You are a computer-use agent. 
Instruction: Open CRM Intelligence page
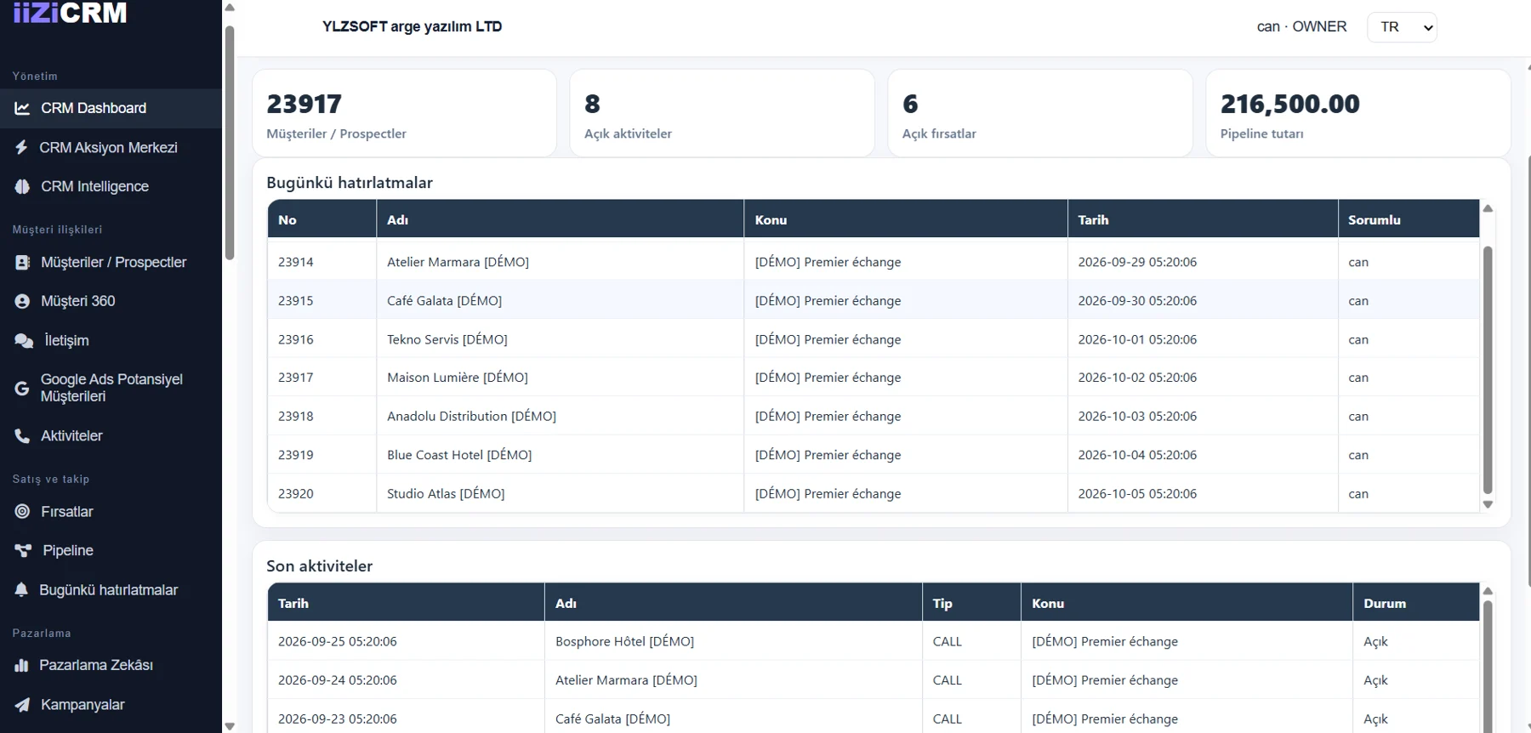point(111,186)
